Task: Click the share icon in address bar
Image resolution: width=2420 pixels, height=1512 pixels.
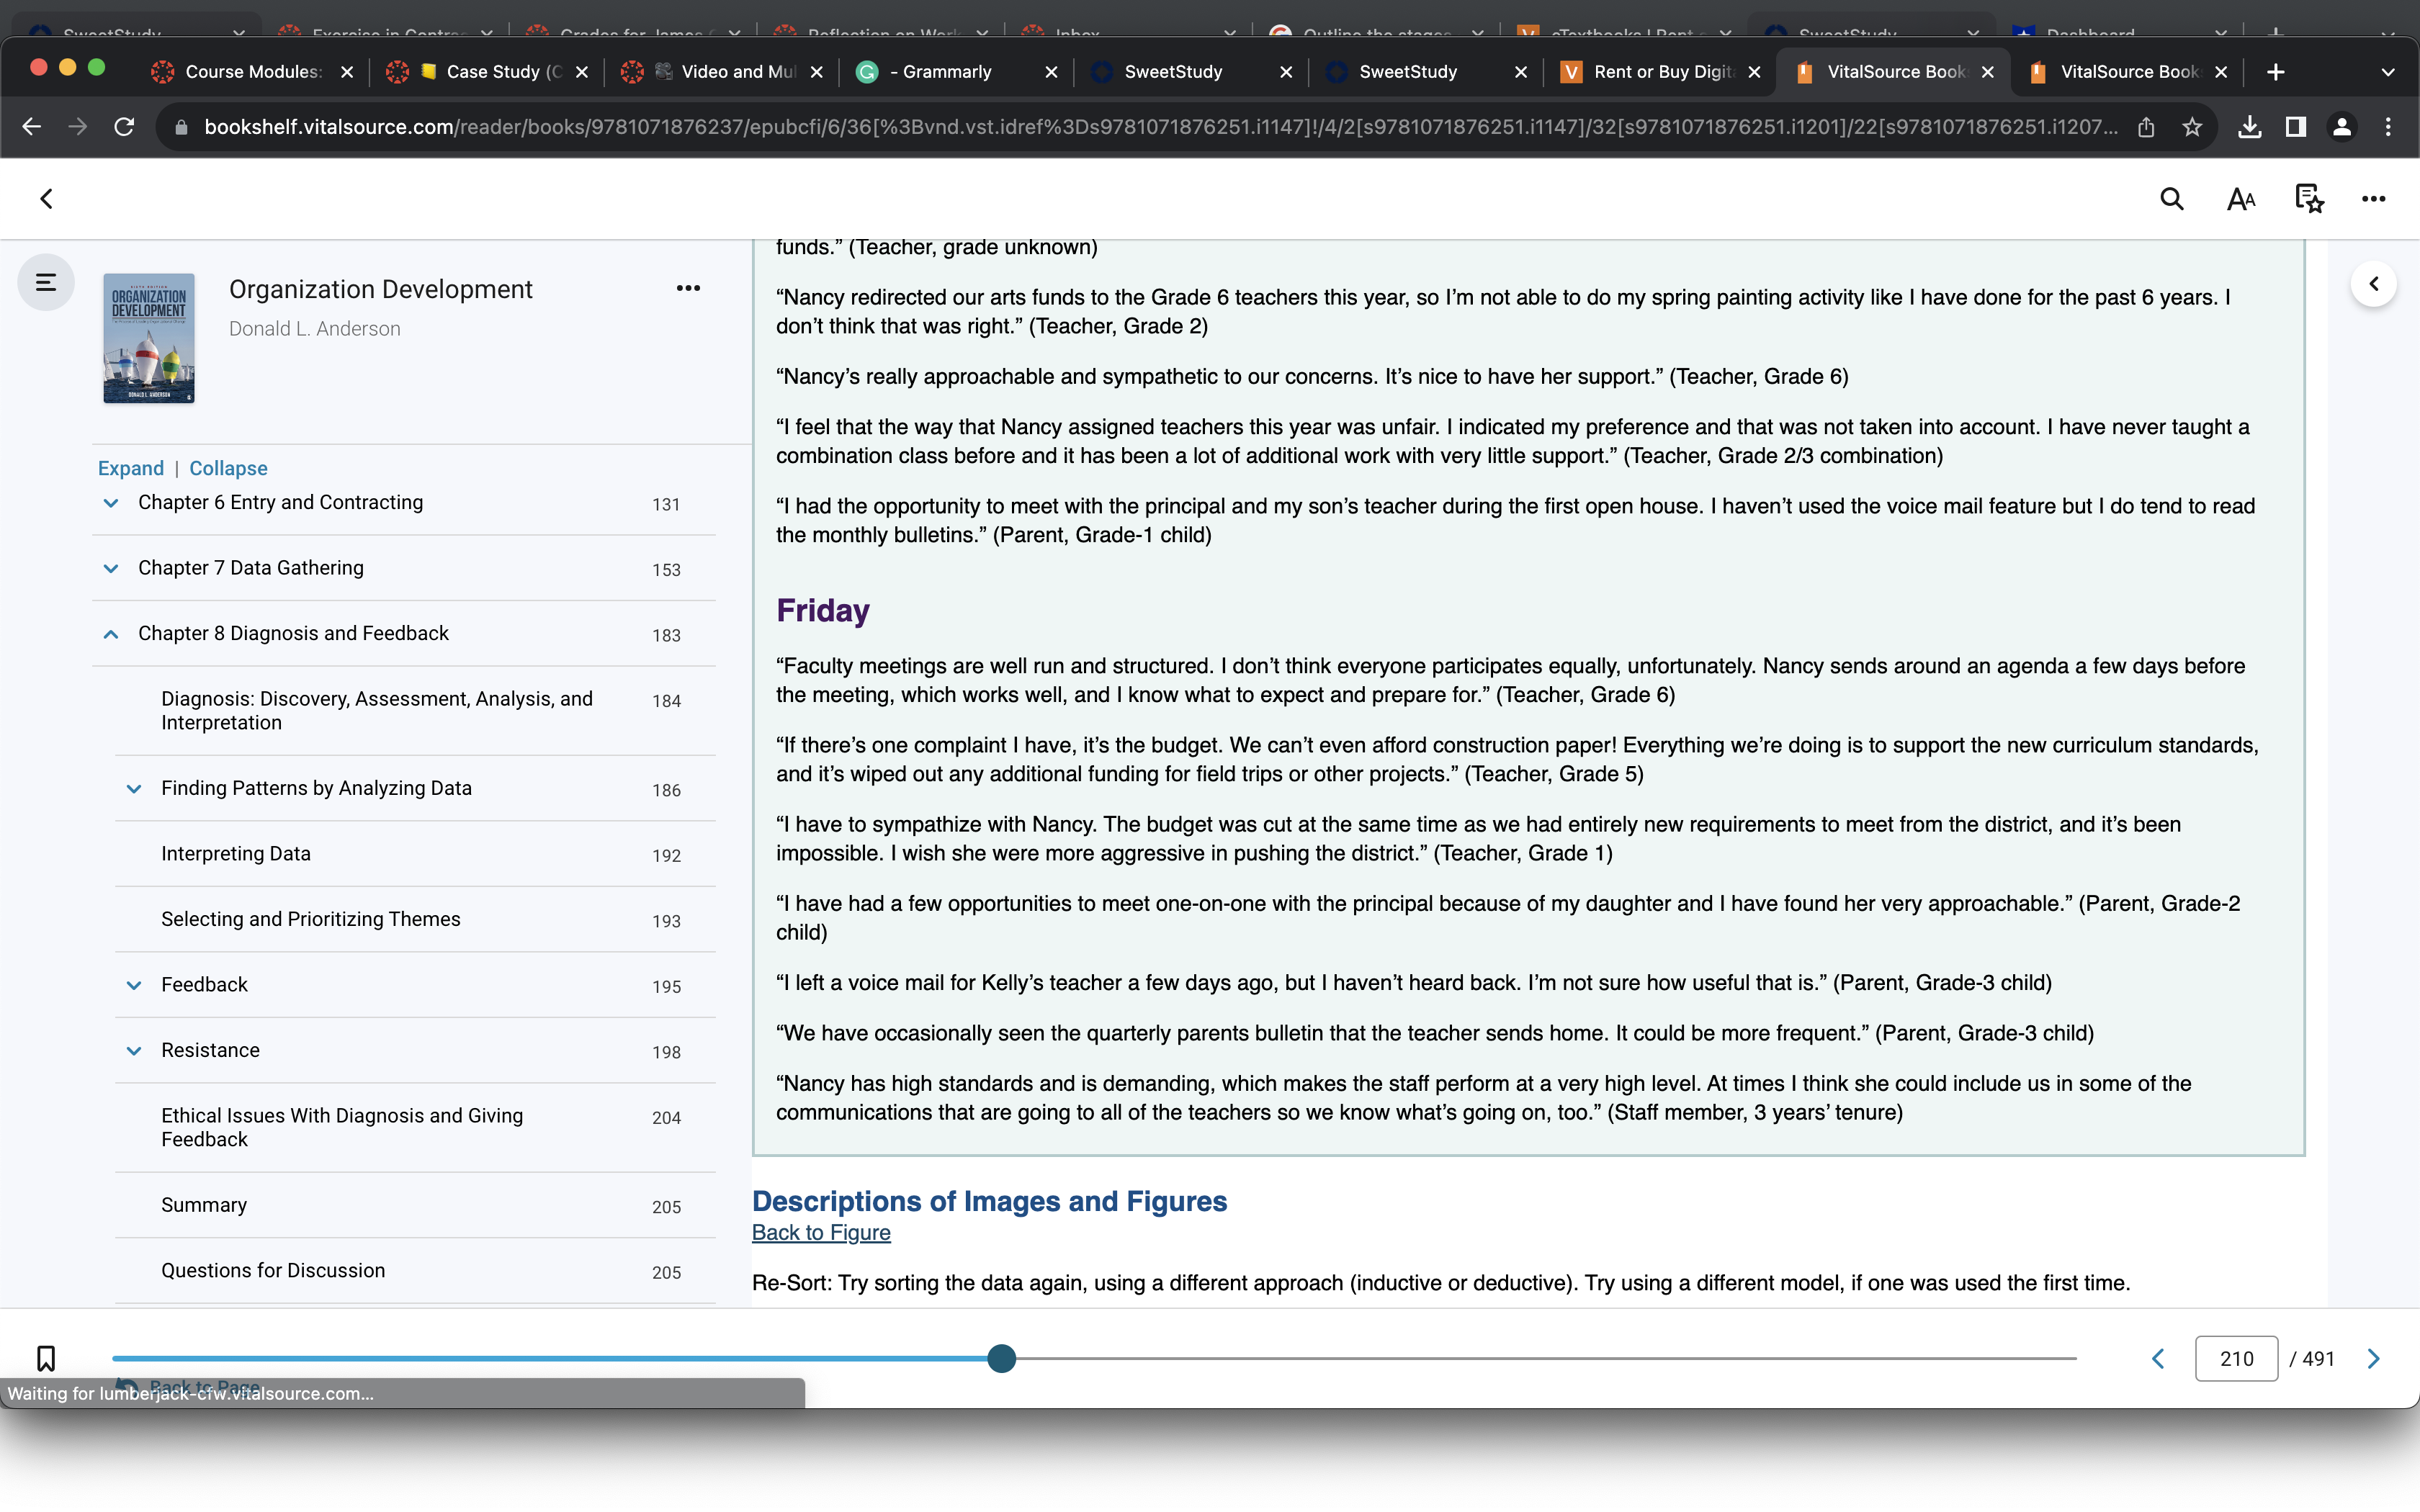Action: tap(2145, 127)
